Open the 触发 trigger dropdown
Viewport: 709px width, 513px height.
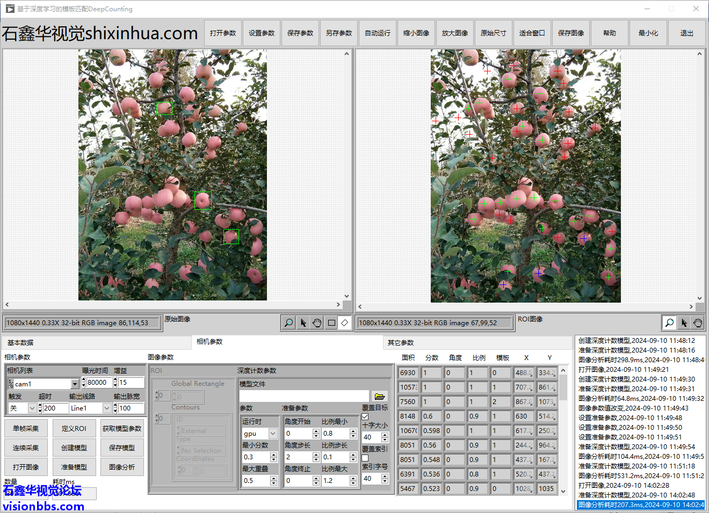point(32,408)
